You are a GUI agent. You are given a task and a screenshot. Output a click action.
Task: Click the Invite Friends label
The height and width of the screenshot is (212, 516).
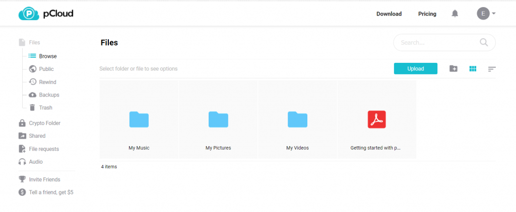(44, 179)
